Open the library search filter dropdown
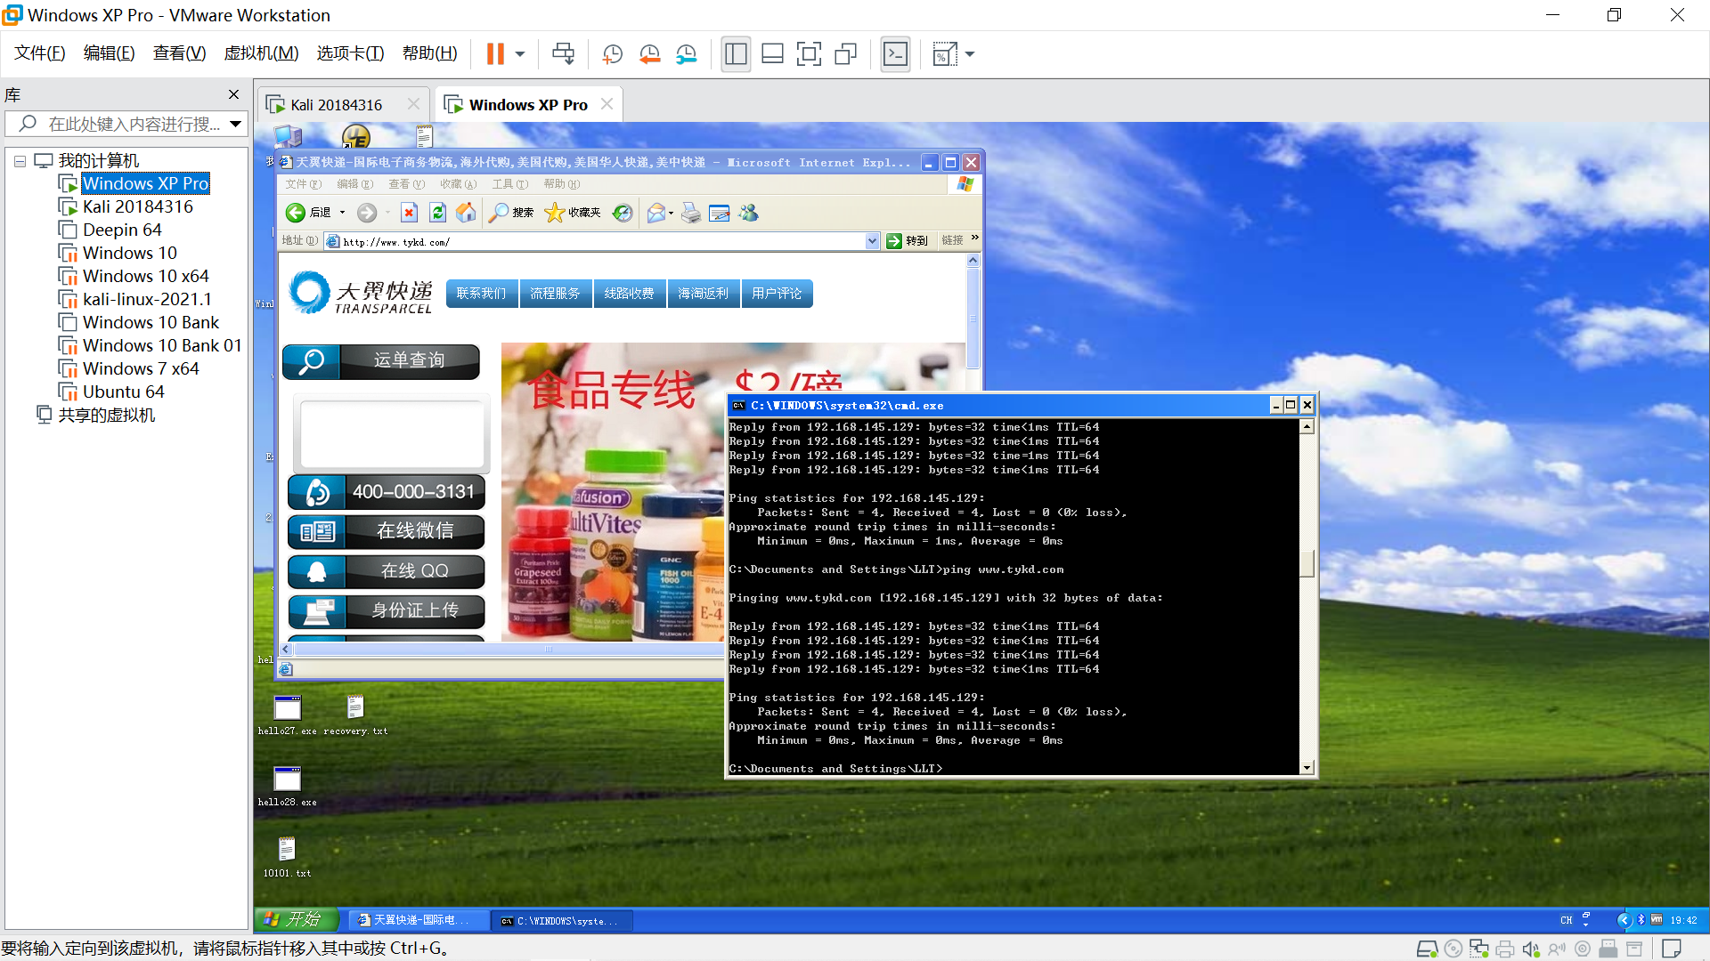1710x961 pixels. (235, 124)
